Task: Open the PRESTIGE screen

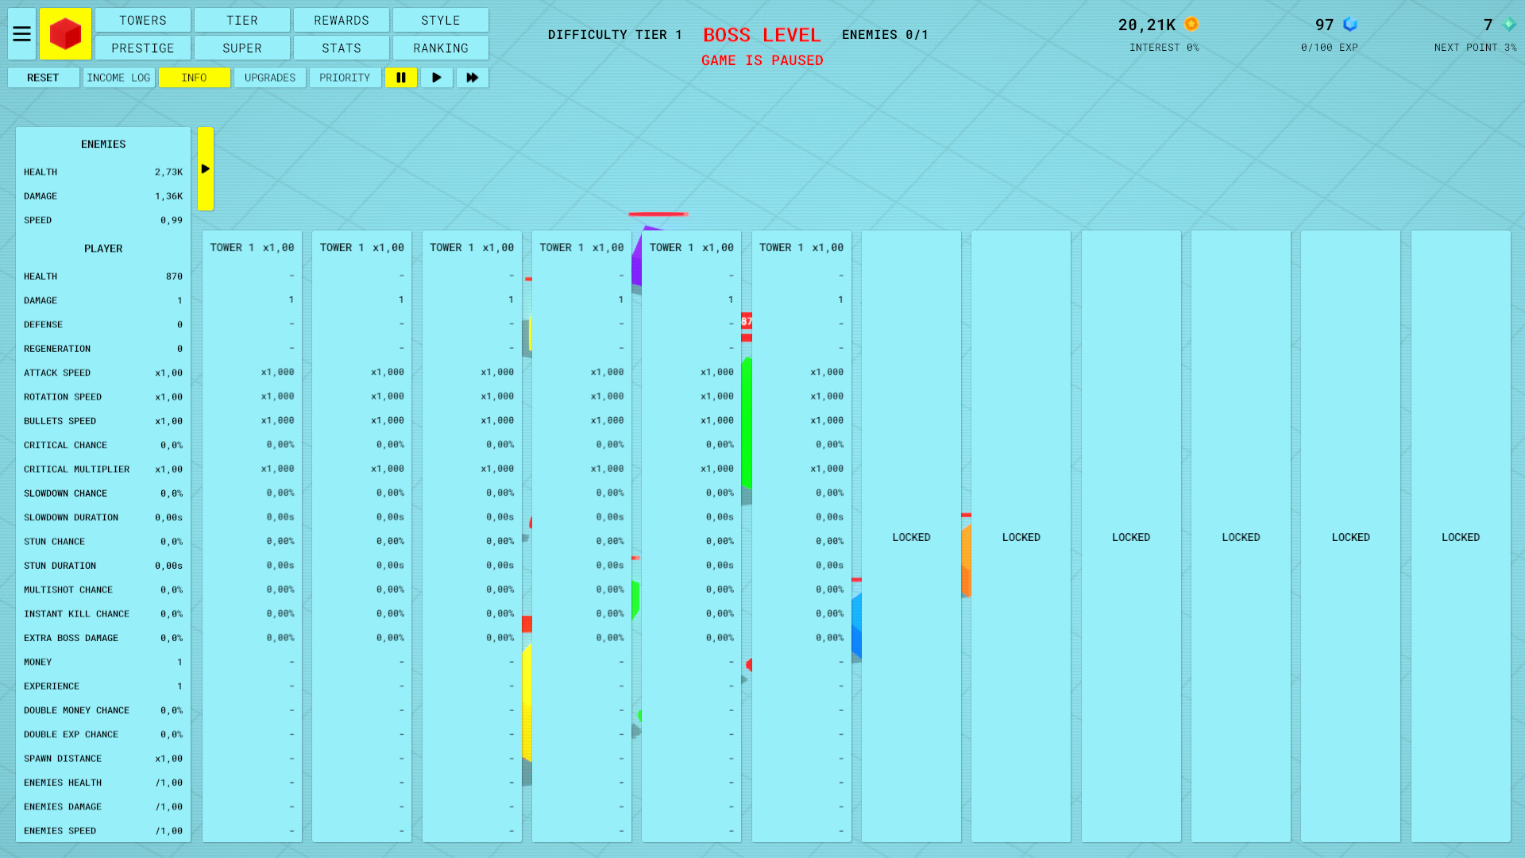Action: (x=142, y=48)
